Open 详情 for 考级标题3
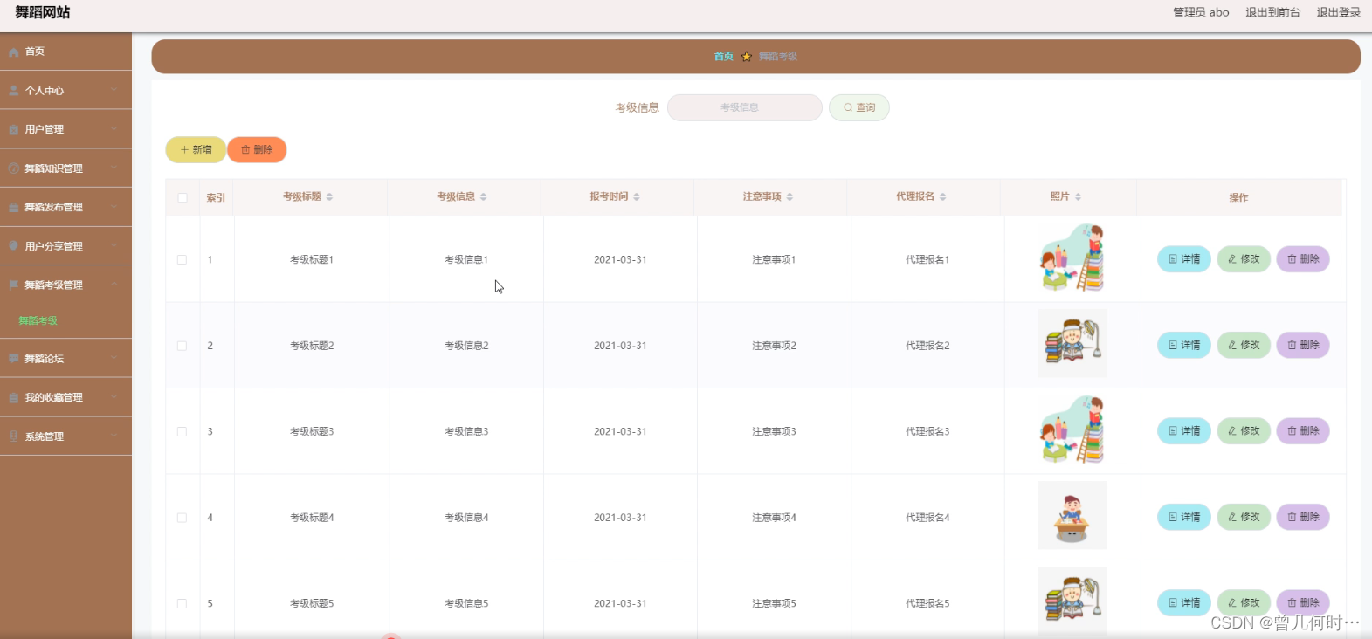 [x=1184, y=431]
